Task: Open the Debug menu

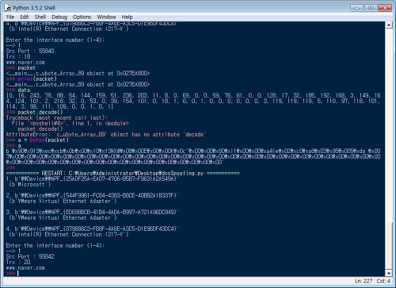Action: 59,17
